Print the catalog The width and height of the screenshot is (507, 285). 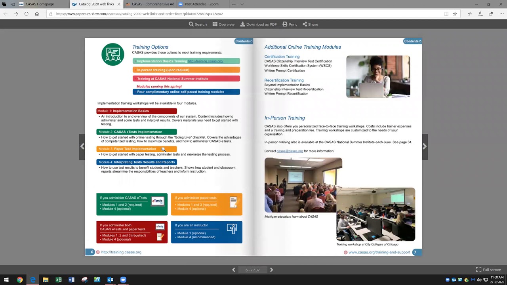(290, 24)
